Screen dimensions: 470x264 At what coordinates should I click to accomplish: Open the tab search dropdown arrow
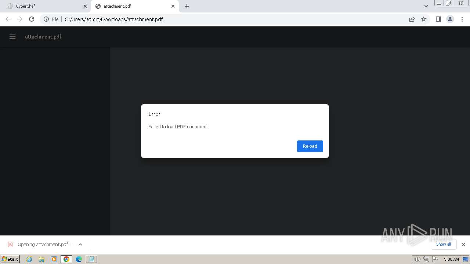pos(426,6)
